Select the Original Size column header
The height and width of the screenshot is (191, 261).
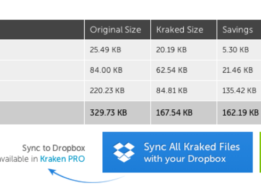[x=117, y=30]
